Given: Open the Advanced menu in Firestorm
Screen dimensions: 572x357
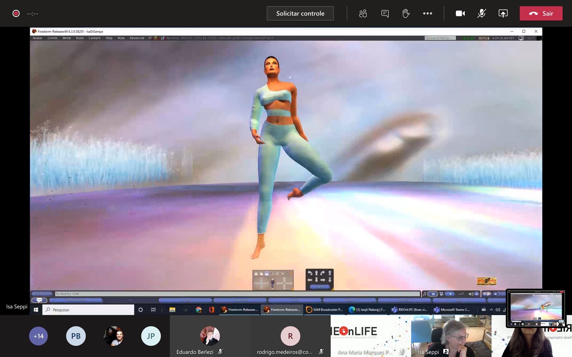Looking at the screenshot, I should 137,38.
